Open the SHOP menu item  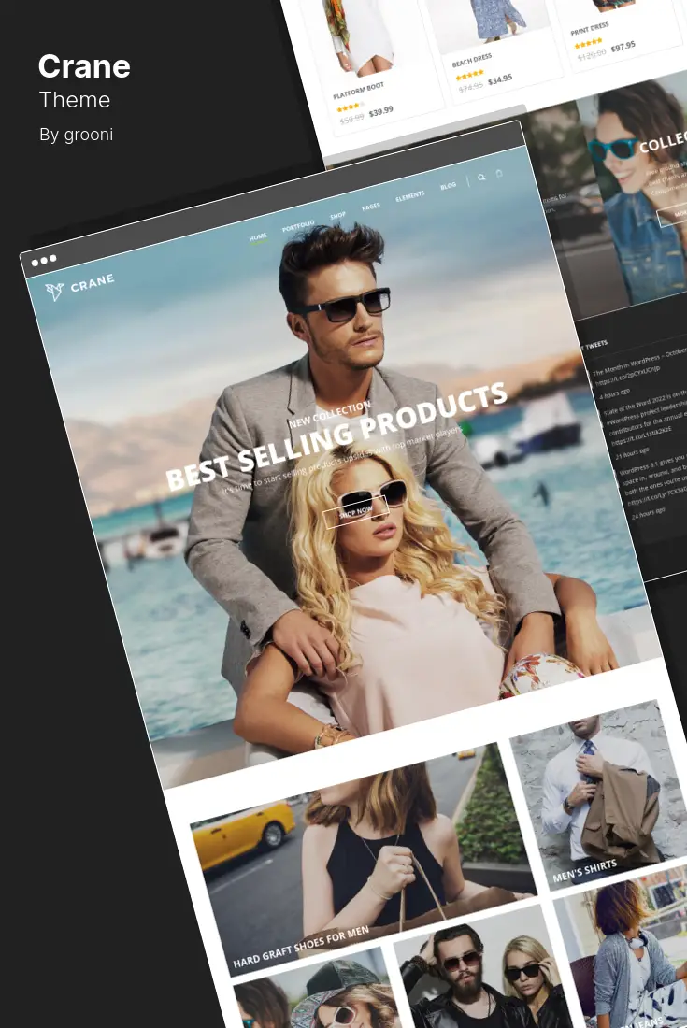coord(337,215)
